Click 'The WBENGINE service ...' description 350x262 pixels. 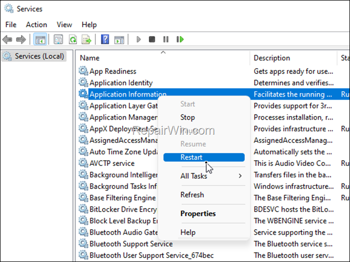[294, 221]
